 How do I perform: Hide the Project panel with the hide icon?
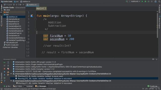[24, 5]
